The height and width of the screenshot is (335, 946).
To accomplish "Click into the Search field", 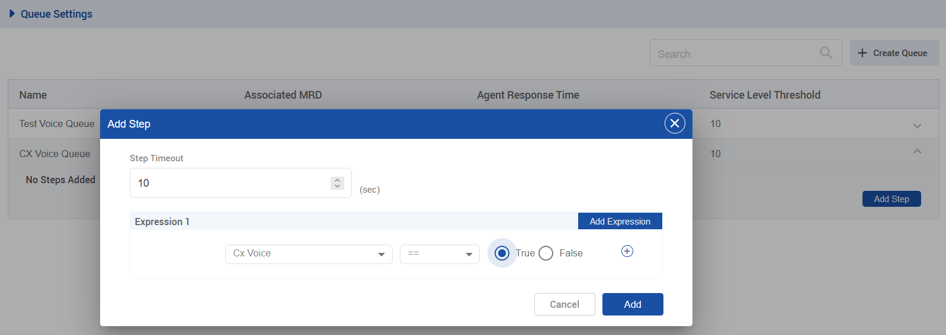I will (735, 54).
